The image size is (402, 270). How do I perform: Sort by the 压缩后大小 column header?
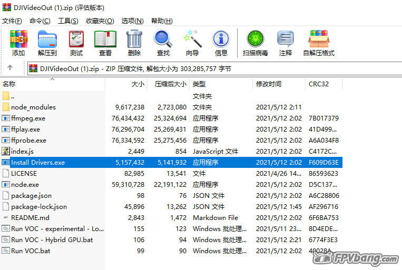[x=169, y=84]
